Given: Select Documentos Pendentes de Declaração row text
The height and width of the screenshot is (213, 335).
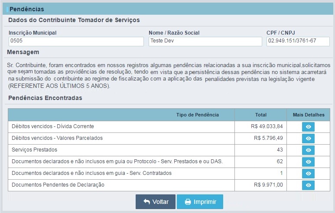Looking at the screenshot, I should coord(58,185).
